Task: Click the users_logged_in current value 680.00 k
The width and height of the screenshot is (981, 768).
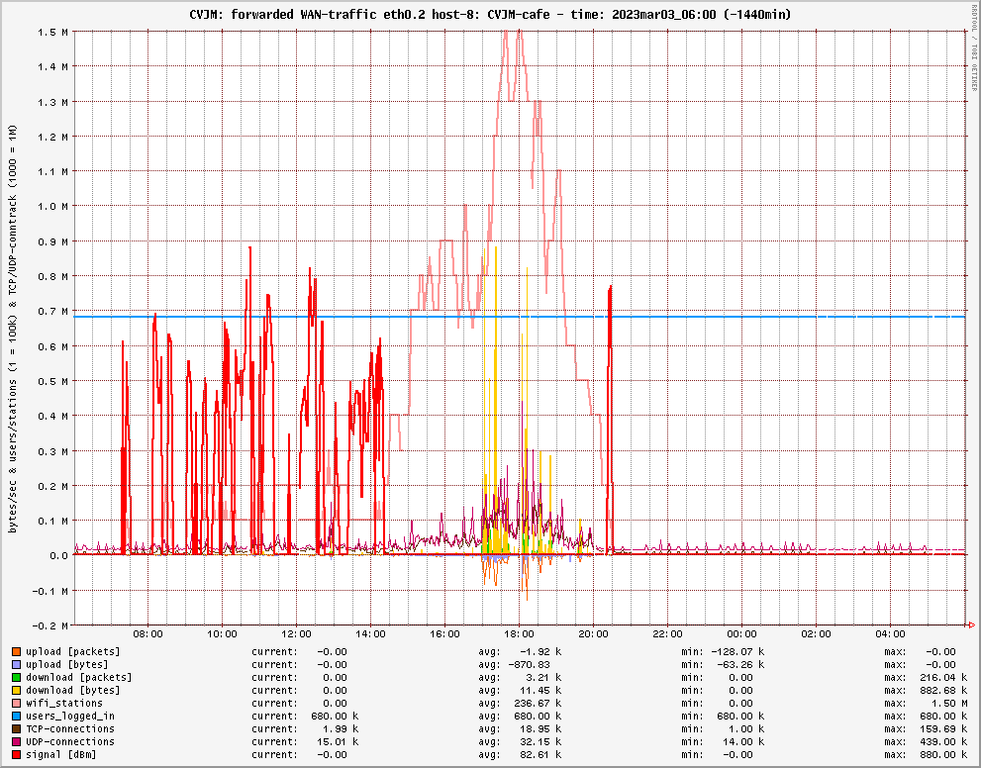Action: point(335,717)
